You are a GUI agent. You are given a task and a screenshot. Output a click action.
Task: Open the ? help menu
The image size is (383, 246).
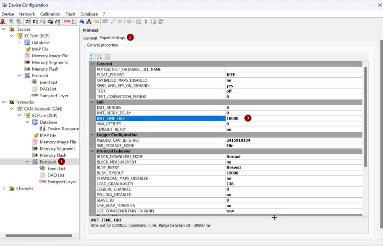click(104, 14)
